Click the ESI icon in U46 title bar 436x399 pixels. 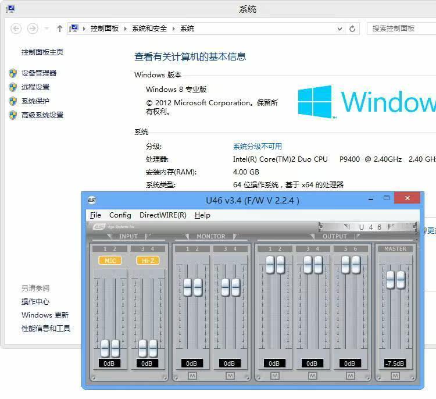tap(92, 200)
